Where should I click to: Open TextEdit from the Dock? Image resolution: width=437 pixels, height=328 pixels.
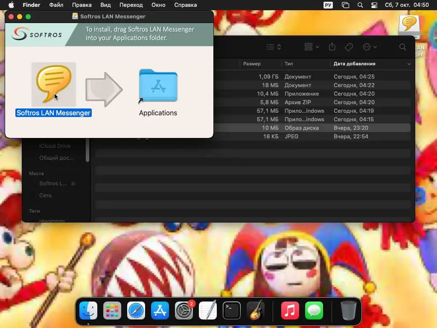(208, 310)
